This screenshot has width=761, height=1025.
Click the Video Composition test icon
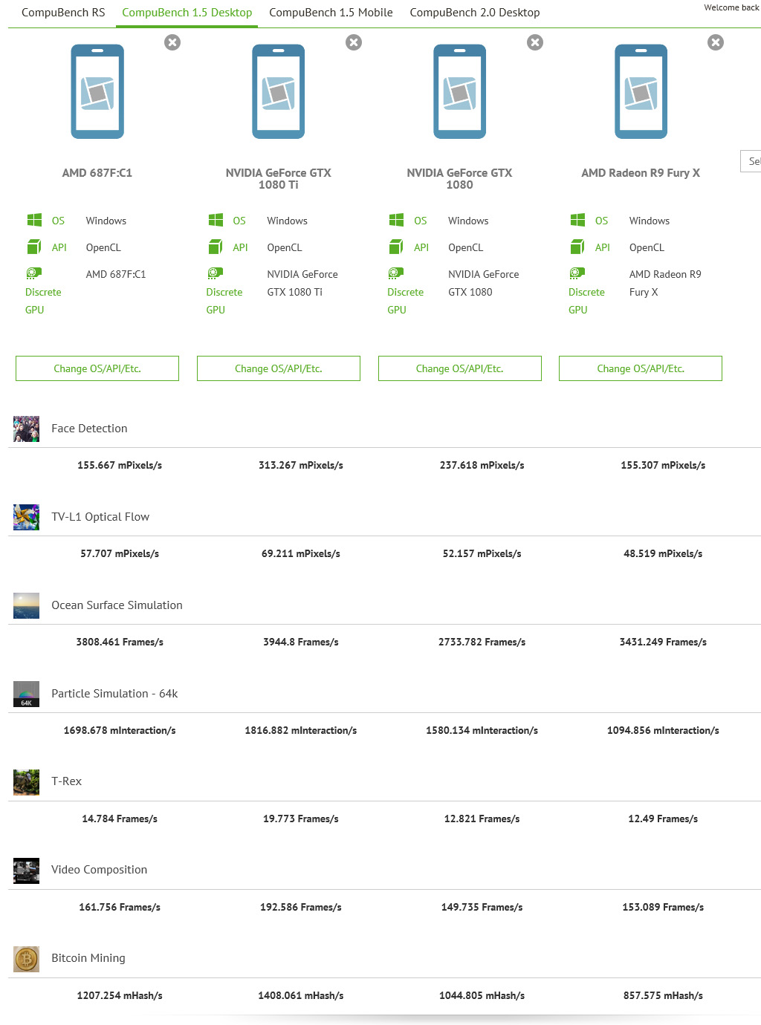[26, 871]
